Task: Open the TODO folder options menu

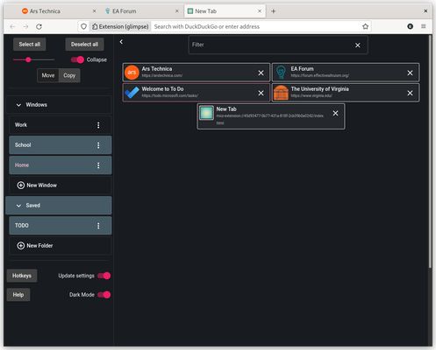Action: coord(98,226)
